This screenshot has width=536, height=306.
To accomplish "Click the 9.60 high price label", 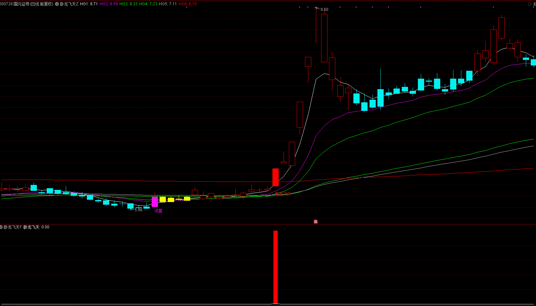I will [324, 10].
